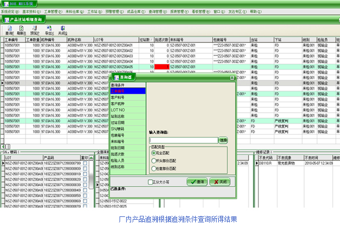Click the red cell in 批退次数 column

coord(162,67)
